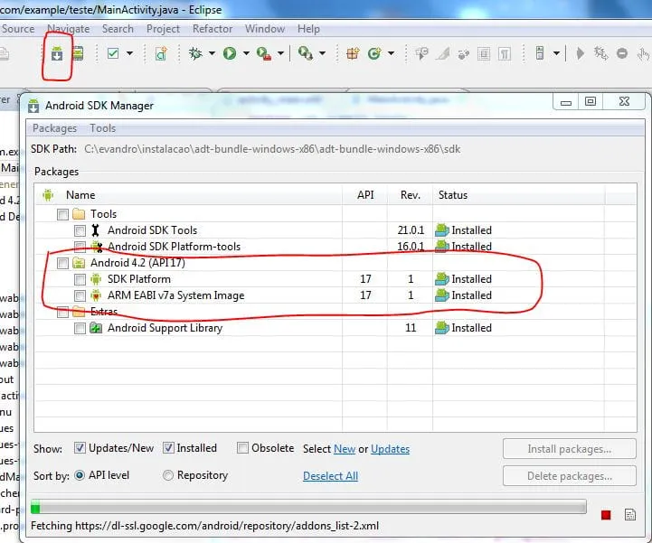652x543 pixels.
Task: Select API level sort option
Action: [x=80, y=475]
